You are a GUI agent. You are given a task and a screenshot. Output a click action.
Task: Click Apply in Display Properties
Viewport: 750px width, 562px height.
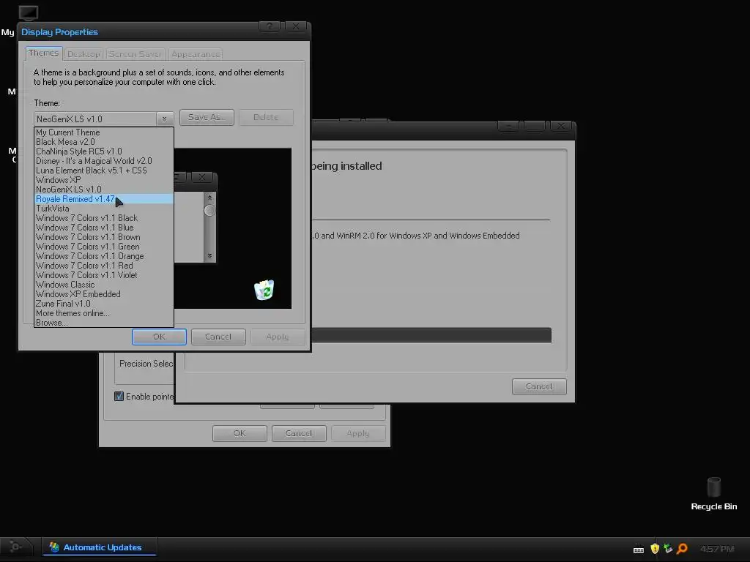[x=278, y=337]
